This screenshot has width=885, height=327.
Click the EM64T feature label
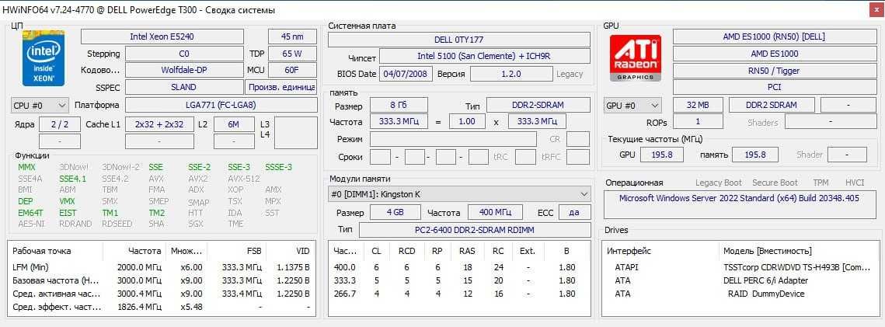tap(30, 213)
